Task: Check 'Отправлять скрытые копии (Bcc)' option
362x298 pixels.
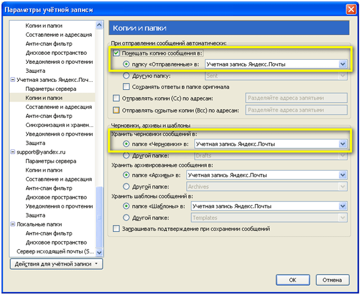Action: click(117, 109)
